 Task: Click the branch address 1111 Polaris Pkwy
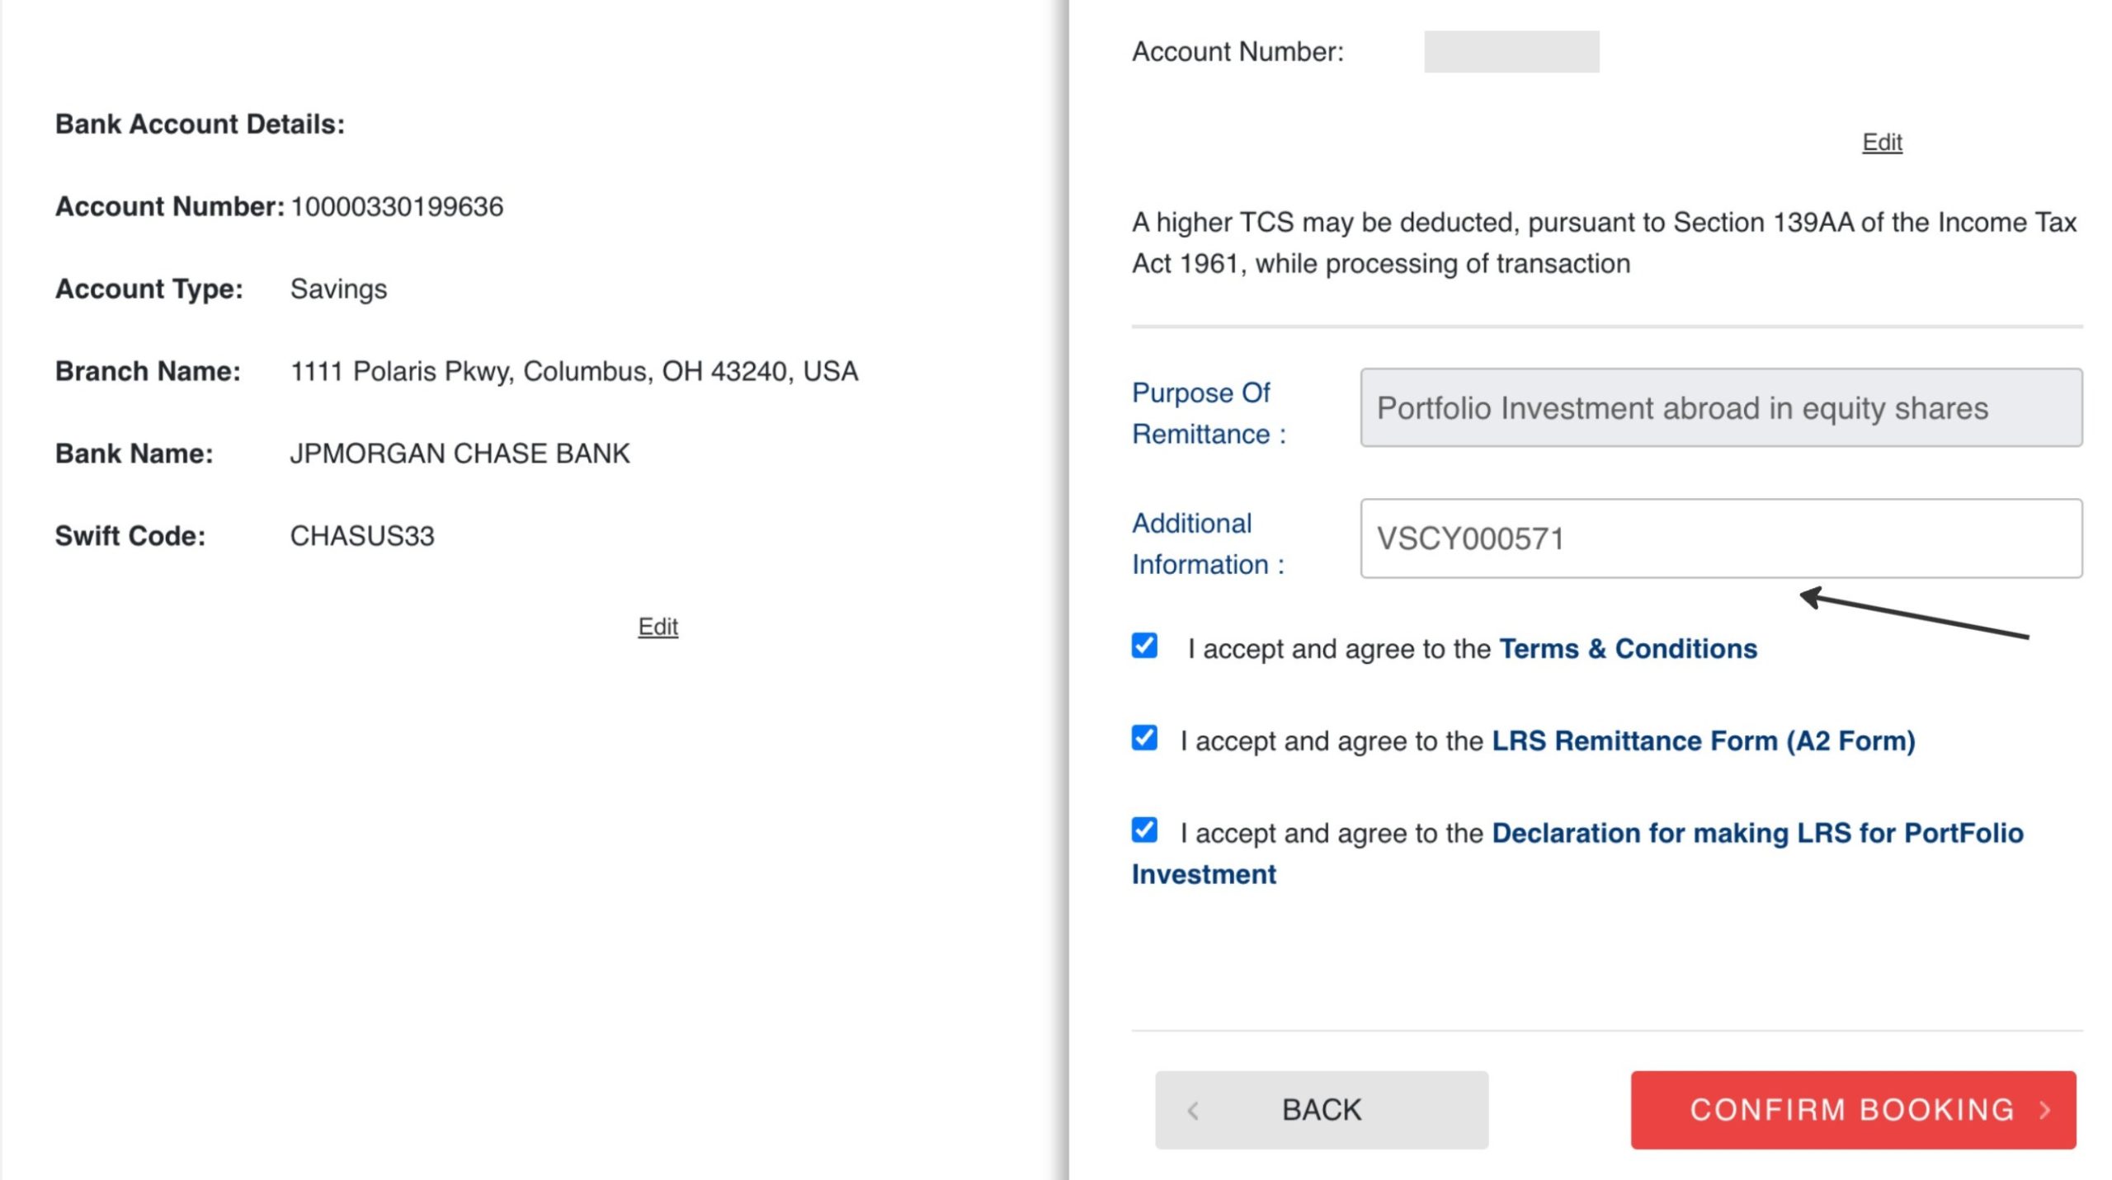(x=574, y=372)
